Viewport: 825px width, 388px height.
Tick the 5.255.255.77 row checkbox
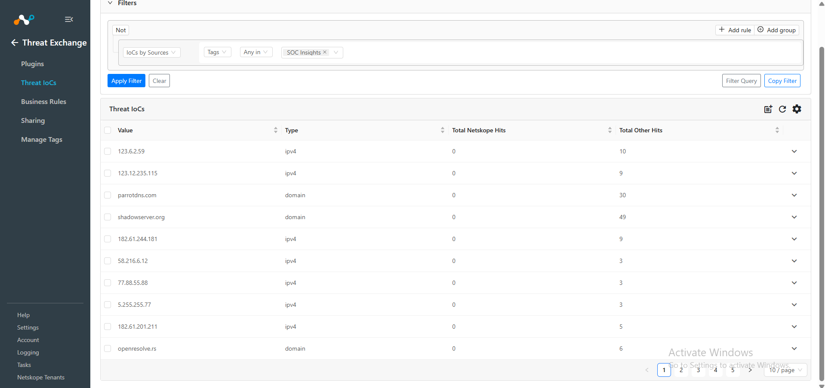tap(108, 305)
